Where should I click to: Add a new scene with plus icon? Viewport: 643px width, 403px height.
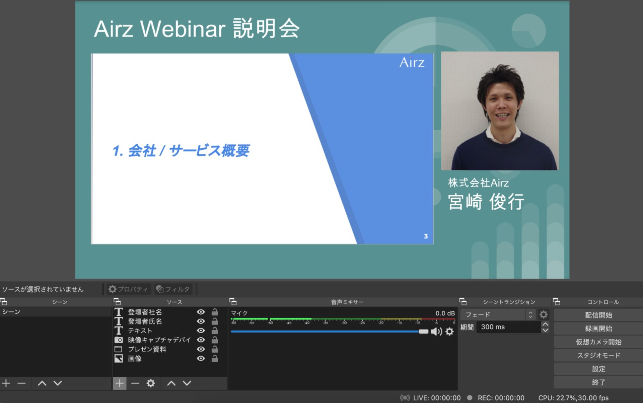pyautogui.click(x=6, y=383)
